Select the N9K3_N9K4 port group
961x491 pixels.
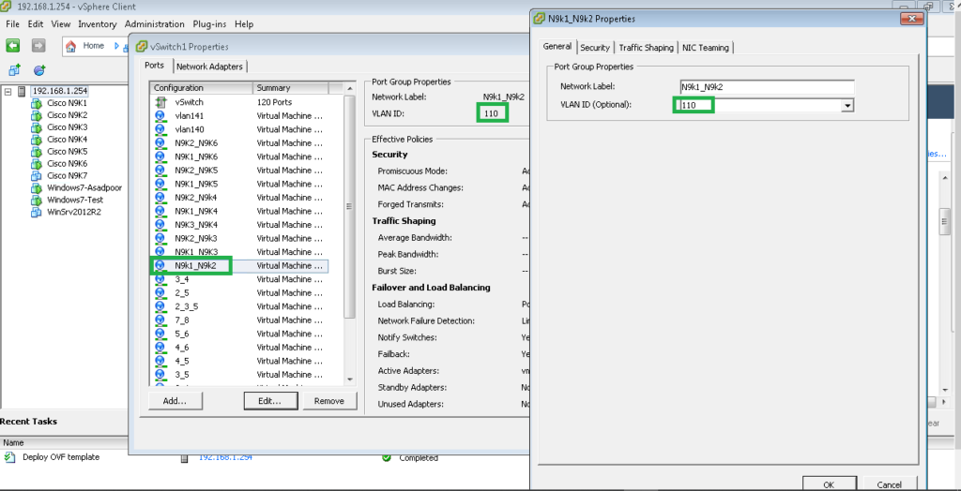[x=239, y=225]
